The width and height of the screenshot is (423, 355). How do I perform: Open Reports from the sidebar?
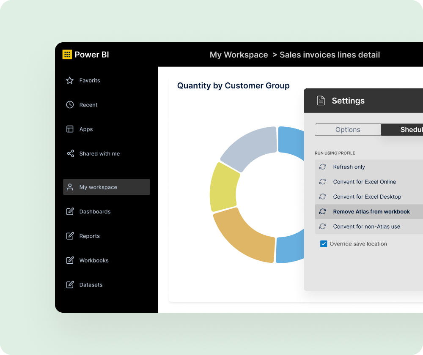[x=90, y=236]
